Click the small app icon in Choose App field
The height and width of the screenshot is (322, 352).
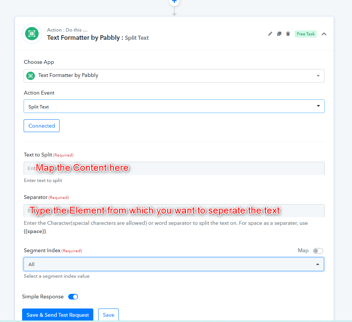(x=30, y=76)
